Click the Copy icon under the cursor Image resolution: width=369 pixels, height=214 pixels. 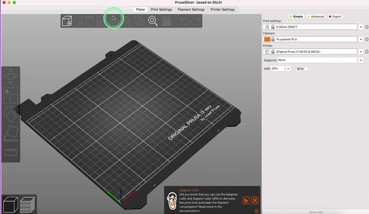[x=114, y=21]
